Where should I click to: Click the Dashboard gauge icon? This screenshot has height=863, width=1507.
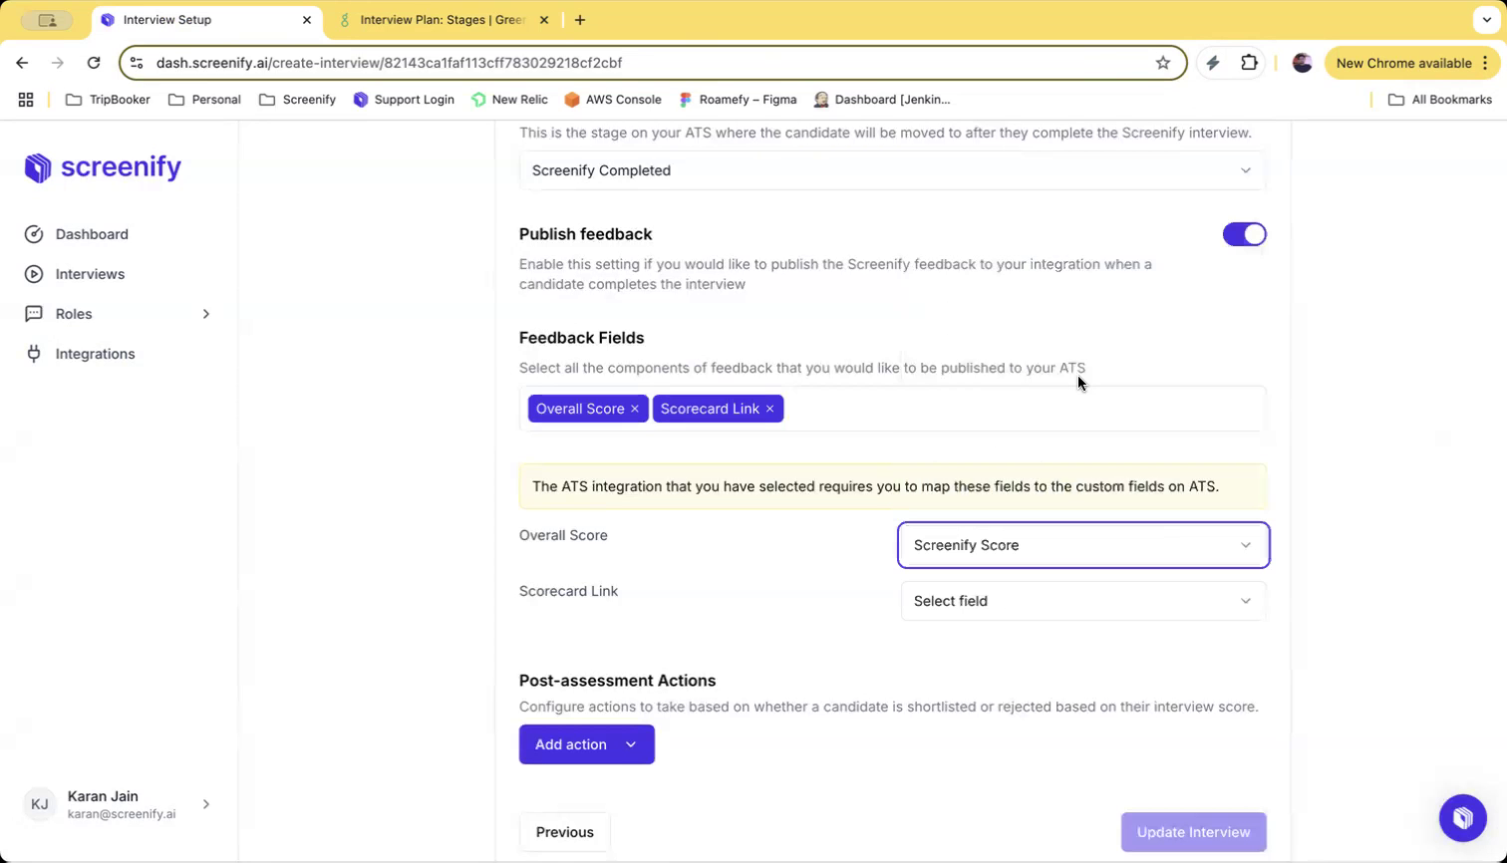pos(34,234)
